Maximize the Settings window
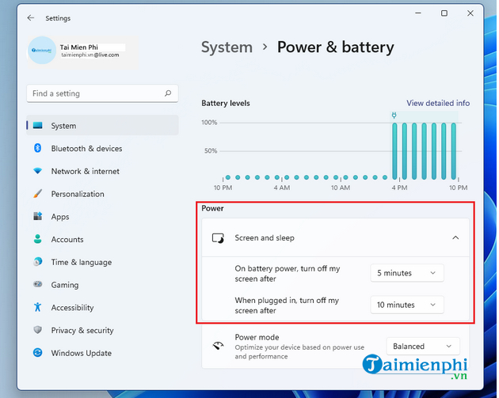 (x=444, y=13)
